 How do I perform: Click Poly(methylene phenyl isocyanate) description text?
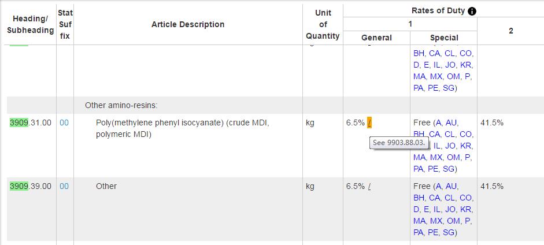[x=183, y=122]
